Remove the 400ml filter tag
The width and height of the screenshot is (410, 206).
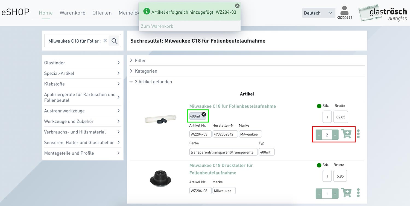tap(204, 114)
